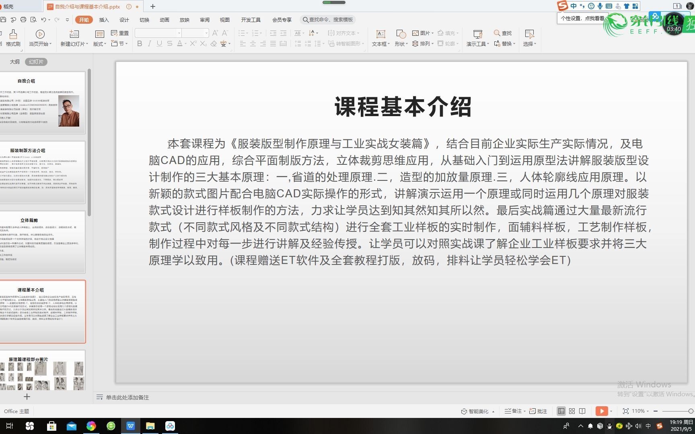695x434 pixels.
Task: Switch to the 插入 ribbon tab
Action: [x=104, y=19]
